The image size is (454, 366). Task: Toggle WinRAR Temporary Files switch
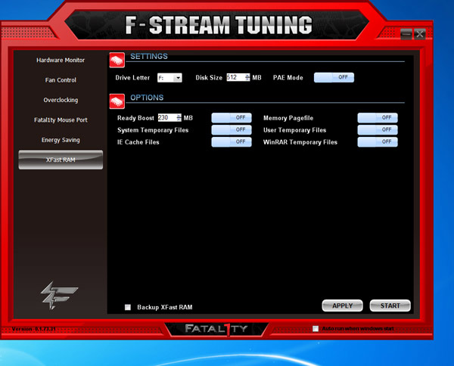(378, 141)
